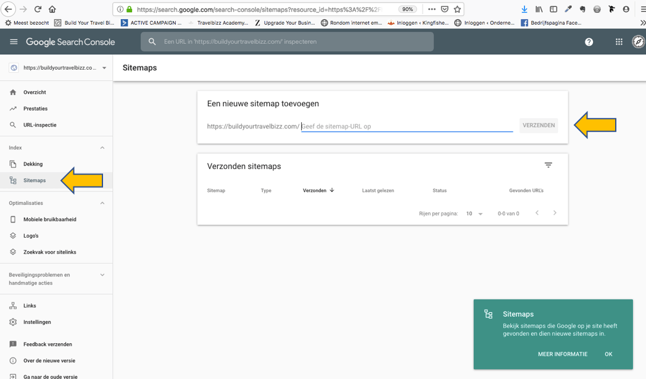Open the help question mark icon
Screen dimensions: 646x379
coord(589,41)
